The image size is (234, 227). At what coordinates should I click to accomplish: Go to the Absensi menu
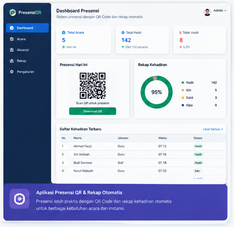coord(23,50)
